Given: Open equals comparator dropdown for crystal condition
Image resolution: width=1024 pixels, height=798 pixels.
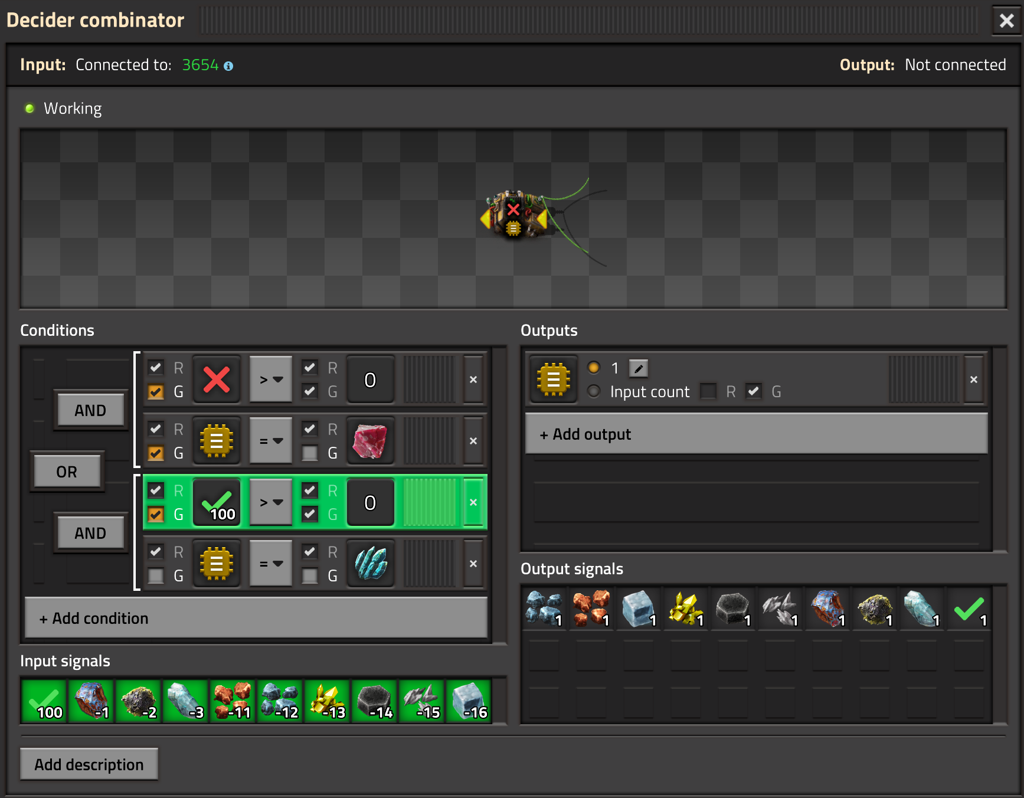Looking at the screenshot, I should point(271,564).
